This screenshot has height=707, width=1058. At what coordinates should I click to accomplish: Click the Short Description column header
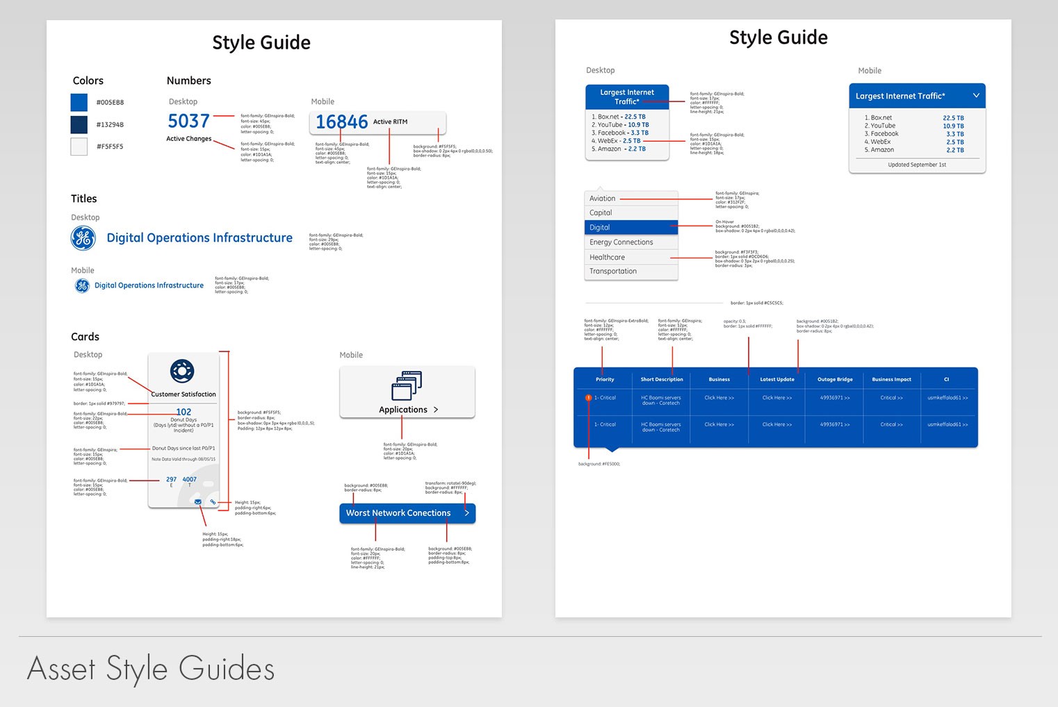pyautogui.click(x=662, y=379)
